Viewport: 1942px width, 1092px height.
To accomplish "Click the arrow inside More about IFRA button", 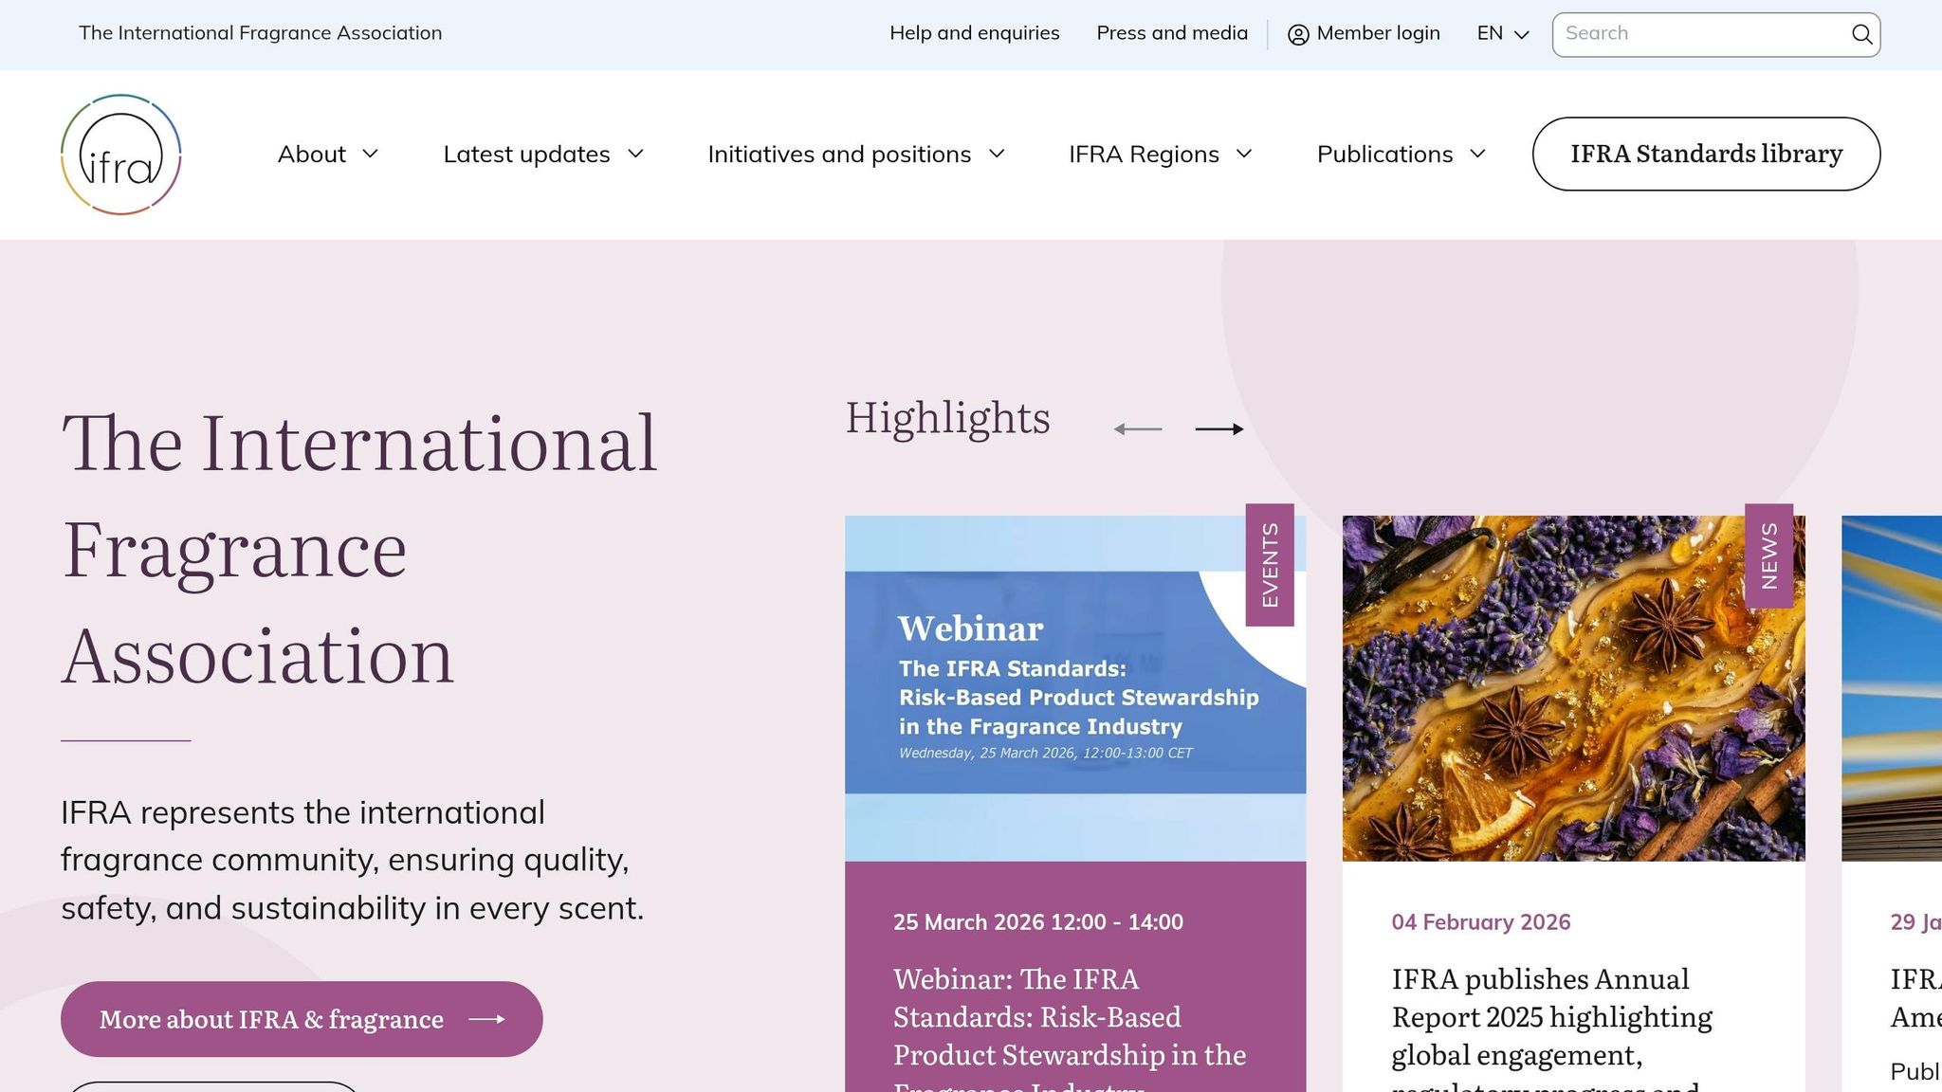I will click(x=489, y=1018).
